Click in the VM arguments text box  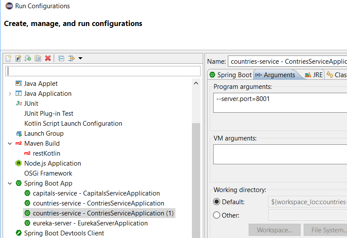pyautogui.click(x=280, y=154)
